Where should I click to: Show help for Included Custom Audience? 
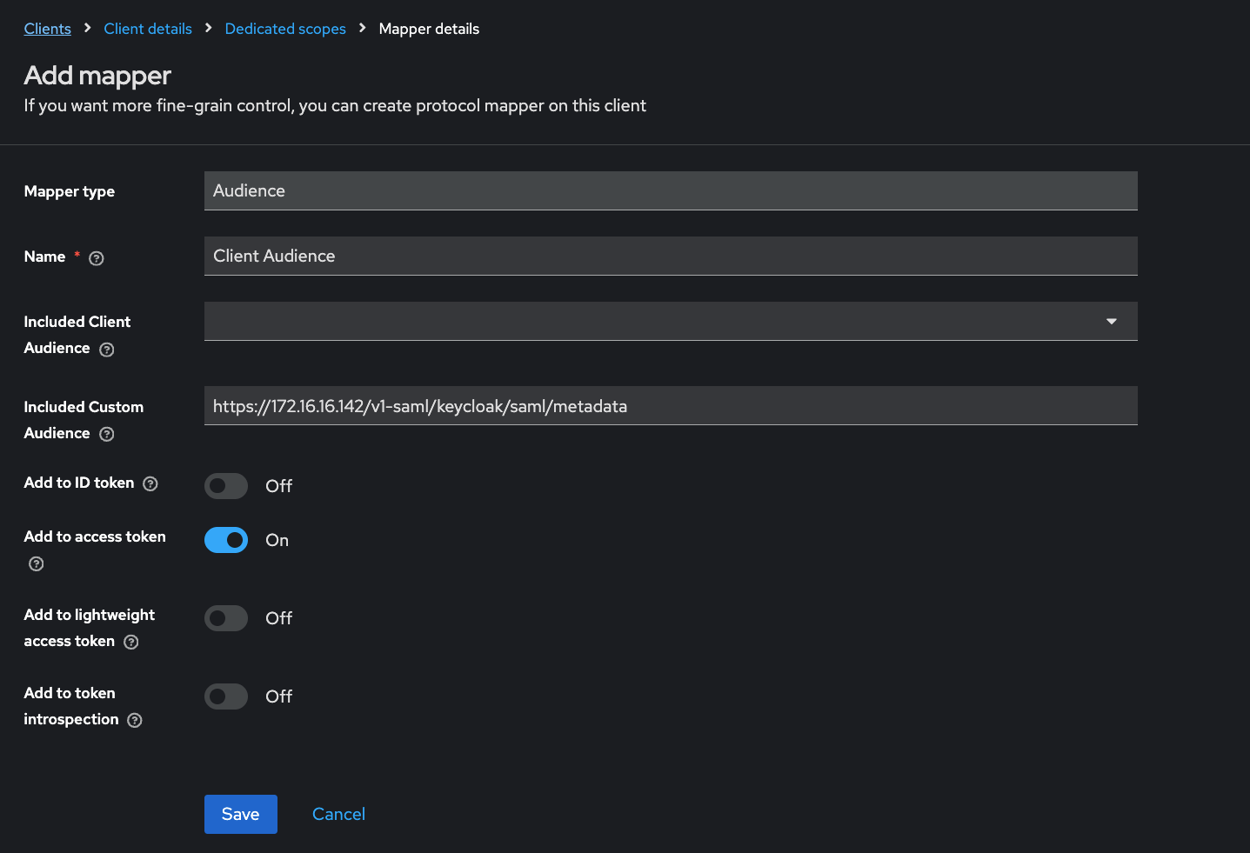[x=107, y=434]
